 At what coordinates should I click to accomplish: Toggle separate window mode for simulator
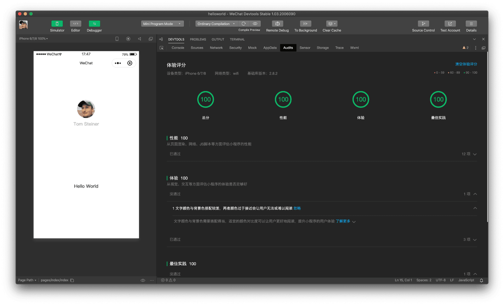151,38
